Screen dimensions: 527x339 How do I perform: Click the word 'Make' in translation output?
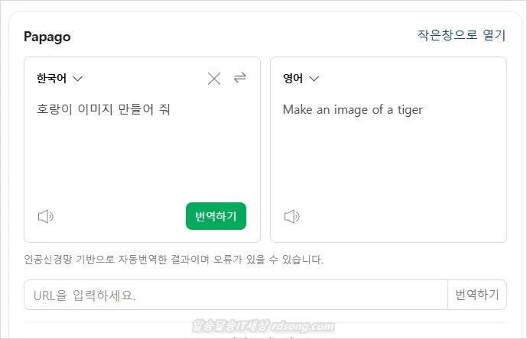tap(298, 109)
